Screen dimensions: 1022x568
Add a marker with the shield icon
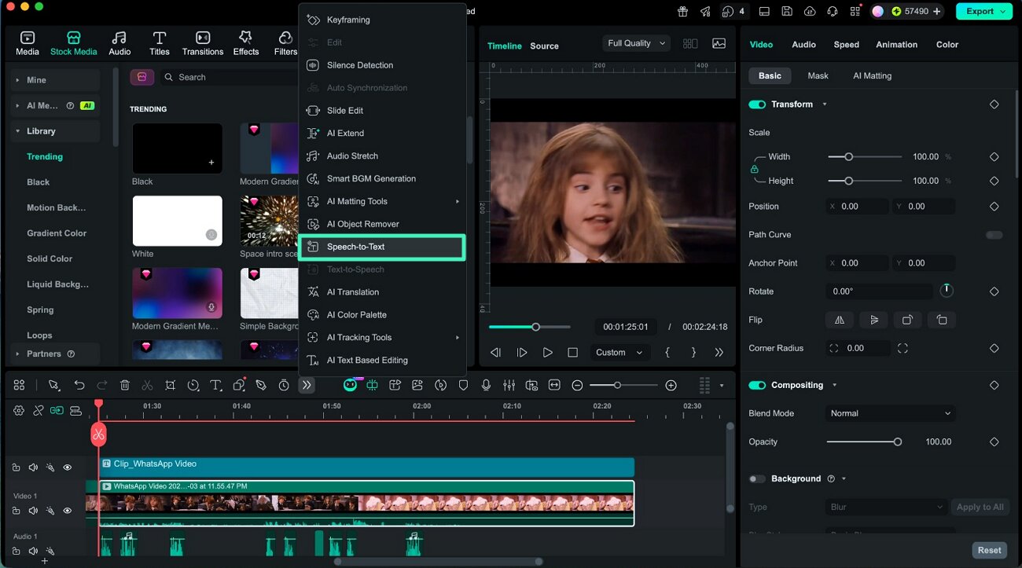464,385
